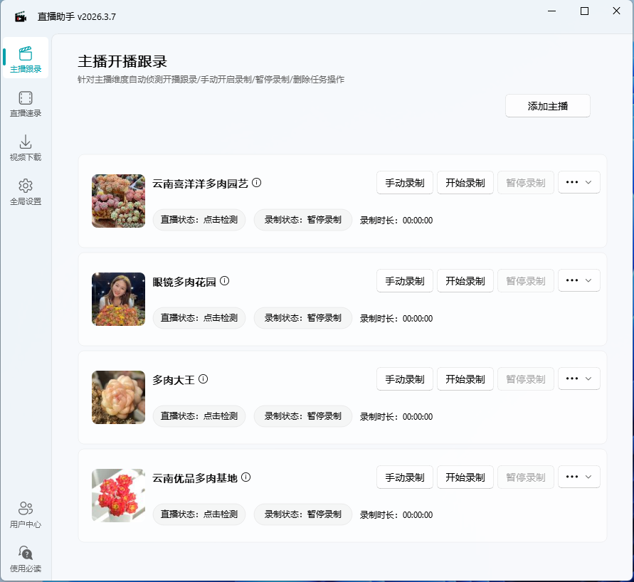The width and height of the screenshot is (634, 582).
Task: Click the info icon beside 多肉大王
Action: click(x=204, y=379)
